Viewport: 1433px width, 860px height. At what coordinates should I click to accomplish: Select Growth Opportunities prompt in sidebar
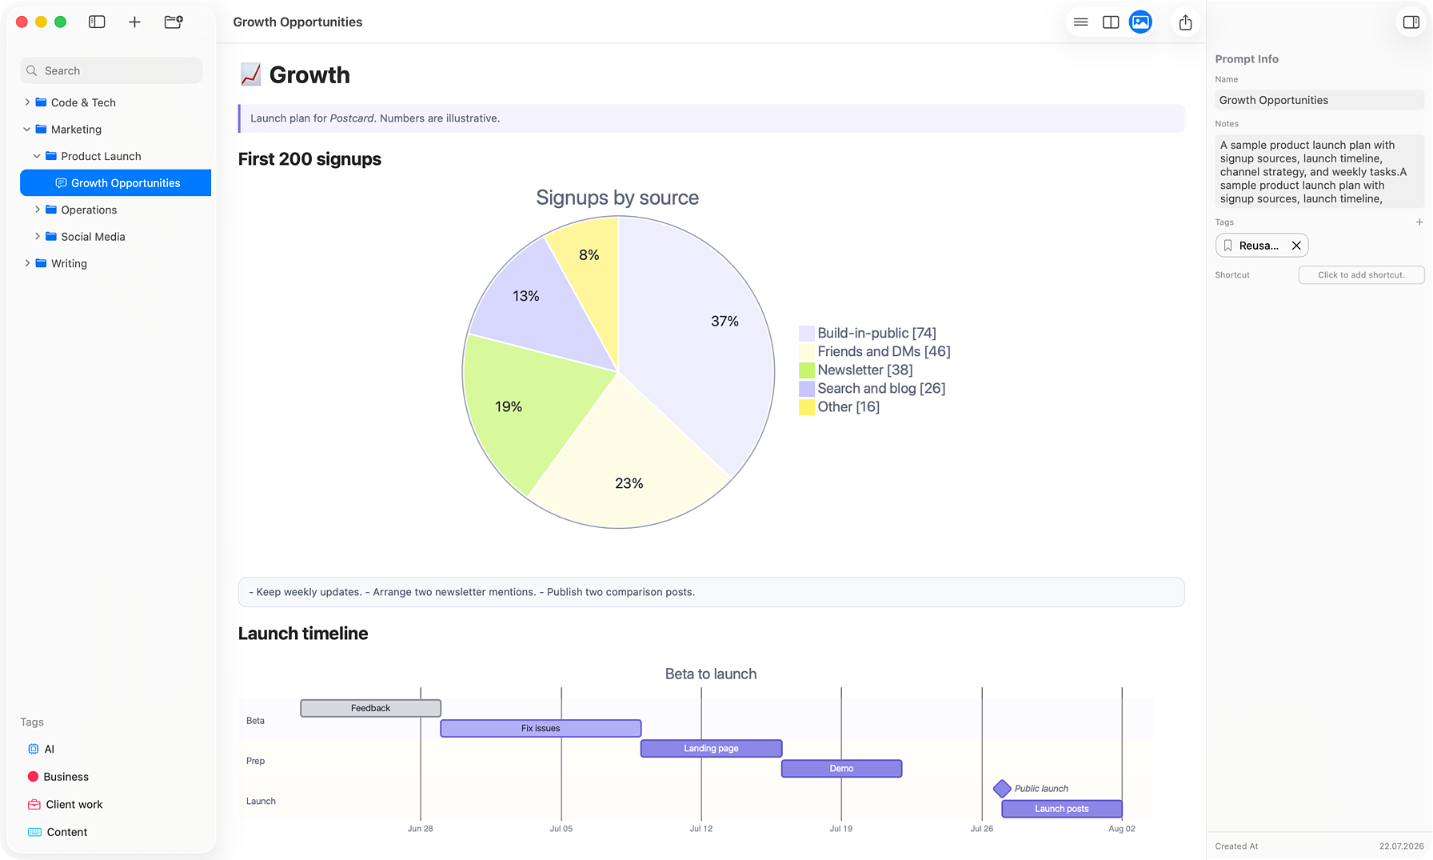coord(116,183)
